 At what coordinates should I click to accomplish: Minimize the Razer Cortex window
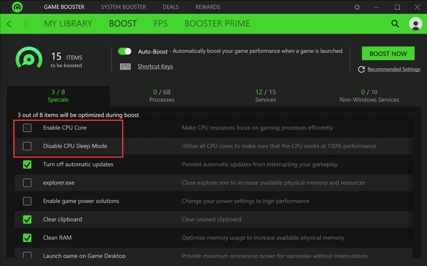pyautogui.click(x=377, y=7)
